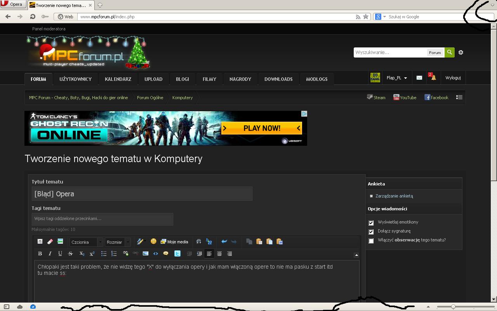
Task: Click the eraser remove-format icon
Action: pos(50,241)
